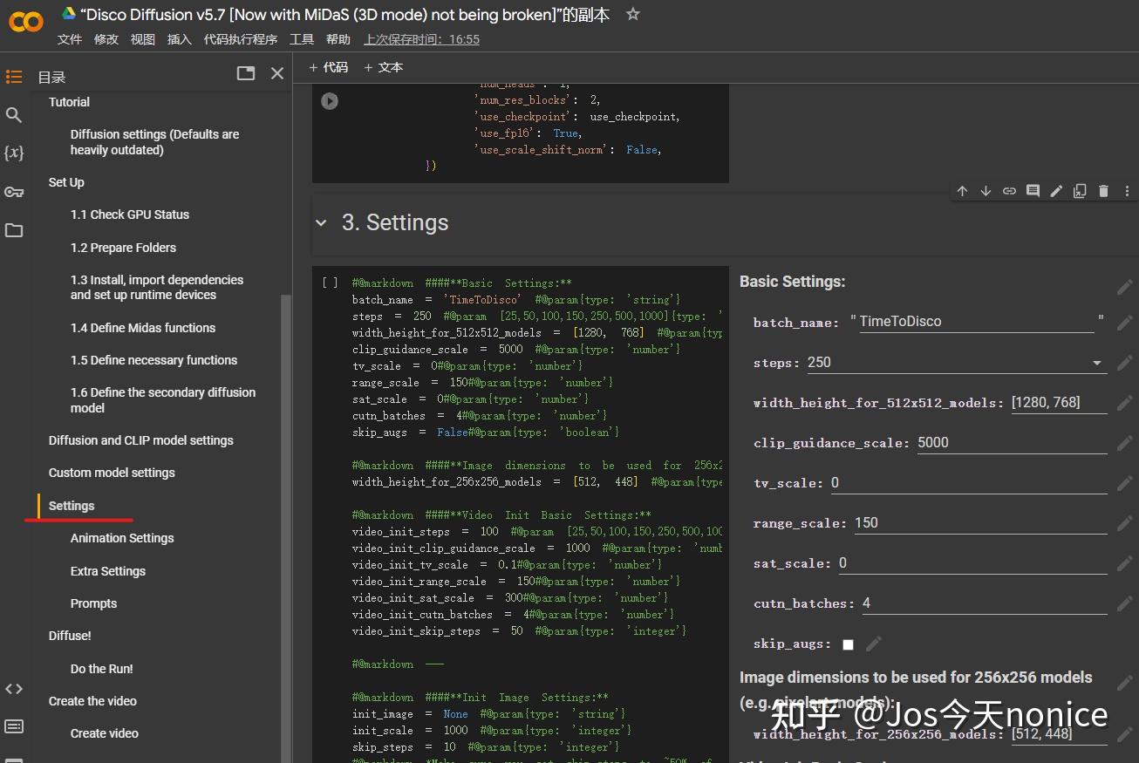Collapse the 3. Settings section
Viewport: 1139px width, 763px height.
[x=321, y=223]
